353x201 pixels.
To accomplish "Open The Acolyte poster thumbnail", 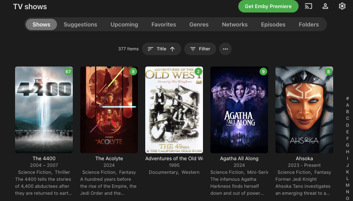I will [109, 110].
